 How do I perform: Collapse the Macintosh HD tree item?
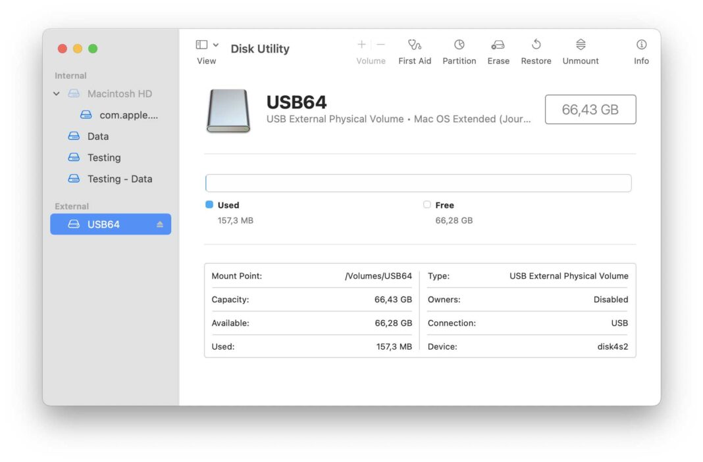click(56, 93)
